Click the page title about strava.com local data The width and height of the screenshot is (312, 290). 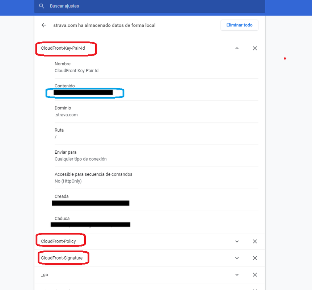coord(104,25)
